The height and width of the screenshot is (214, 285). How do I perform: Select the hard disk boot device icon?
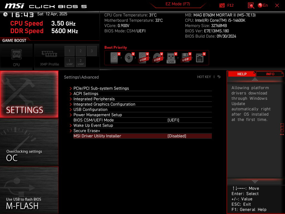point(115,58)
